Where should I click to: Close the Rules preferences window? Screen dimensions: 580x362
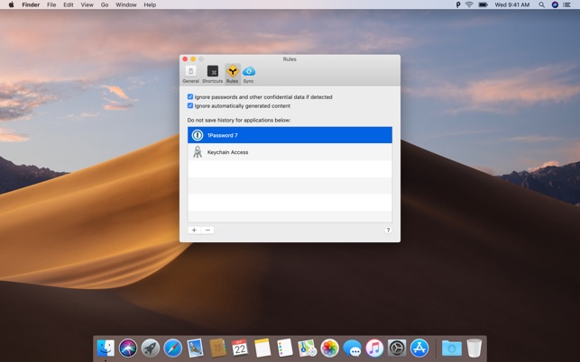(185, 59)
